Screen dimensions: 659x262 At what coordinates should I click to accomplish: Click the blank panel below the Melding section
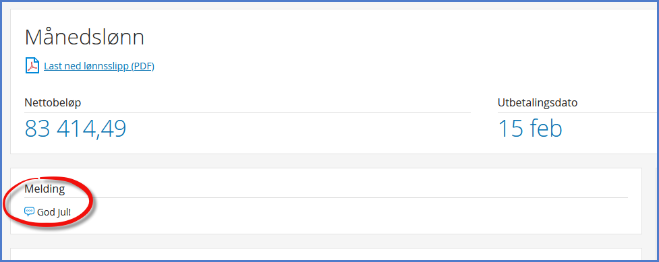(x=326, y=255)
